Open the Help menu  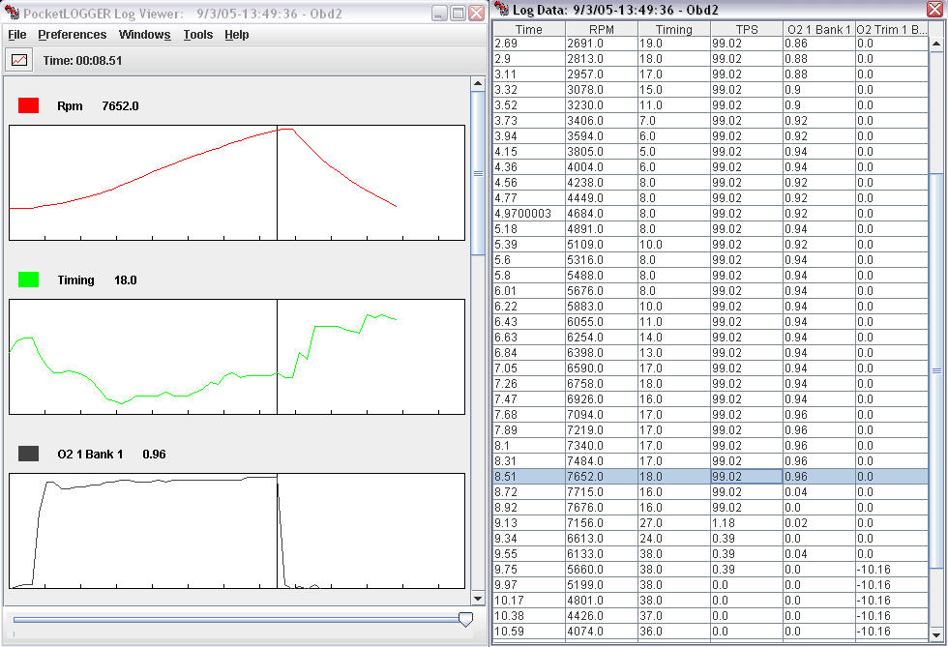237,35
